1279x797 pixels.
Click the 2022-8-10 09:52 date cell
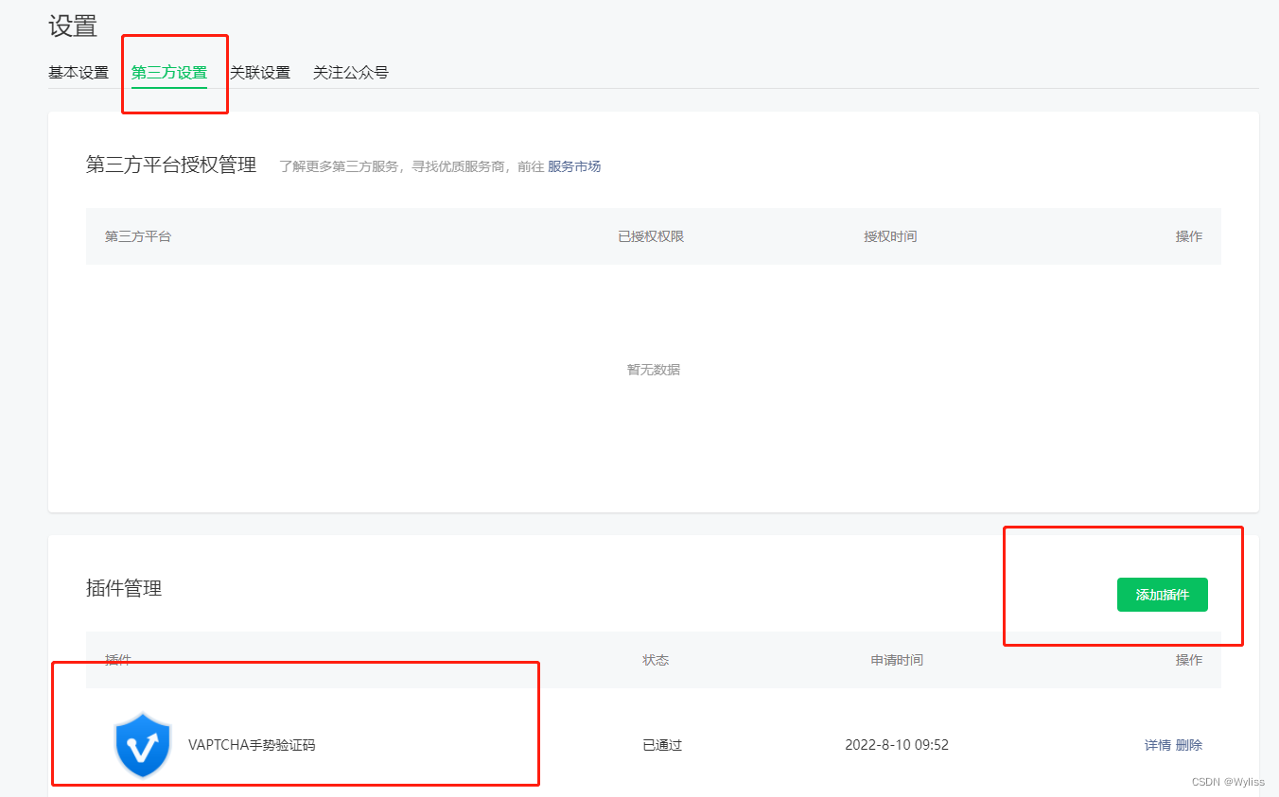coord(897,745)
